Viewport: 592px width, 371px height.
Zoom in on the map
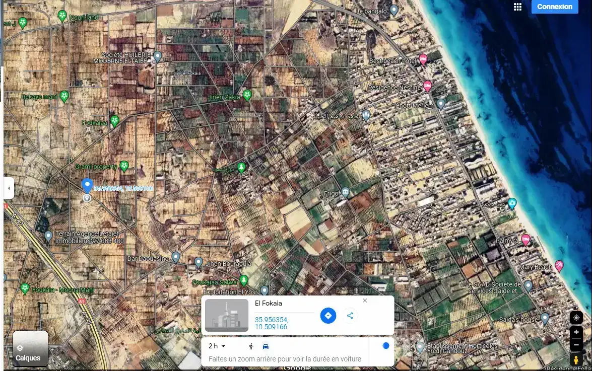[x=576, y=332]
